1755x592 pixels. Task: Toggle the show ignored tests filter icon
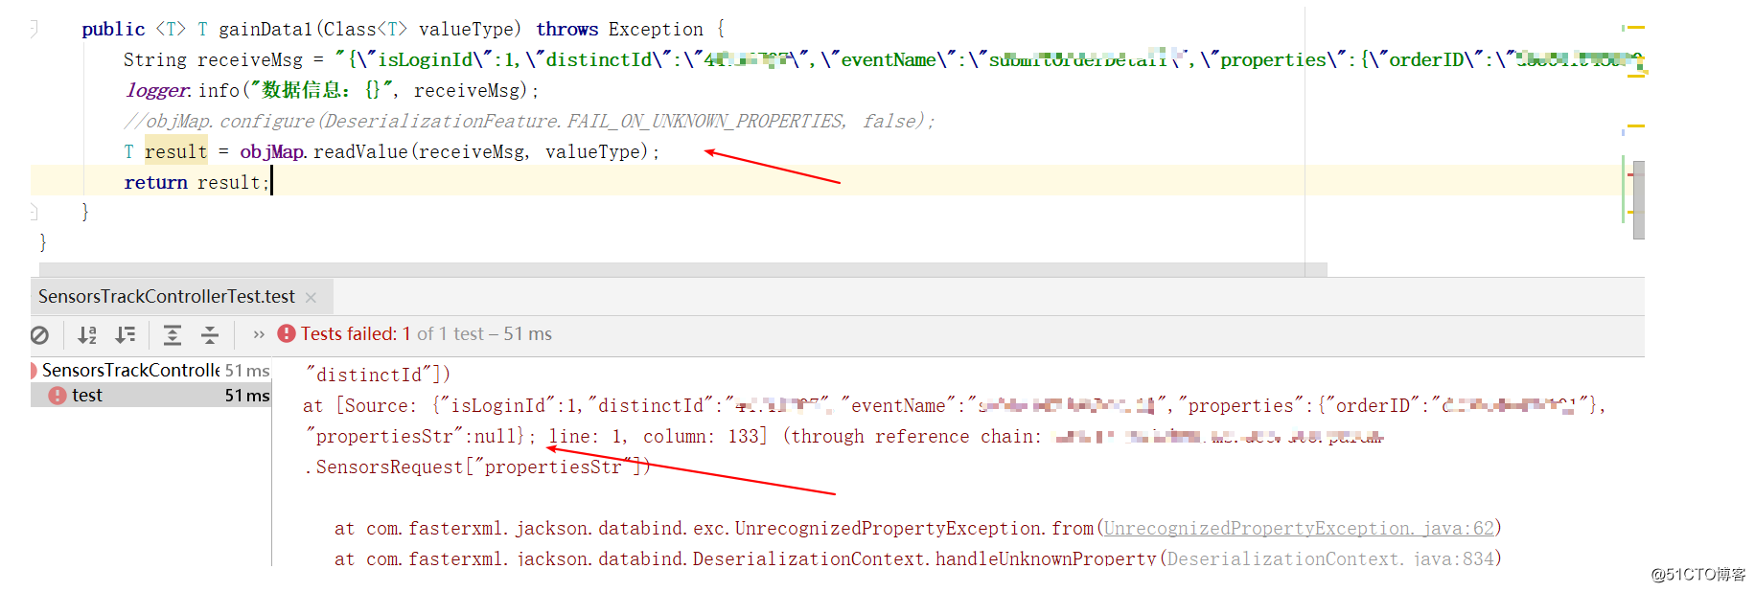pos(39,335)
